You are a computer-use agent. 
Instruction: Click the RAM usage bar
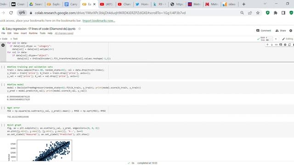270,38
